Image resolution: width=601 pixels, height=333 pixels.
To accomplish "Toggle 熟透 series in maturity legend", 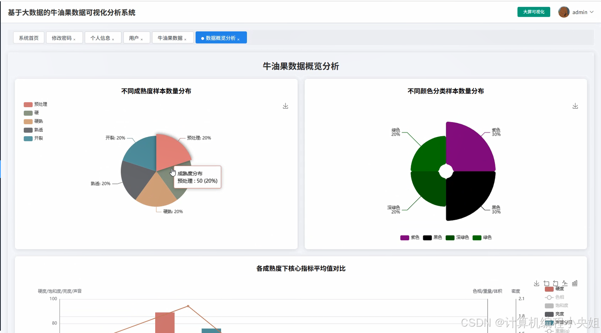I will pos(33,130).
